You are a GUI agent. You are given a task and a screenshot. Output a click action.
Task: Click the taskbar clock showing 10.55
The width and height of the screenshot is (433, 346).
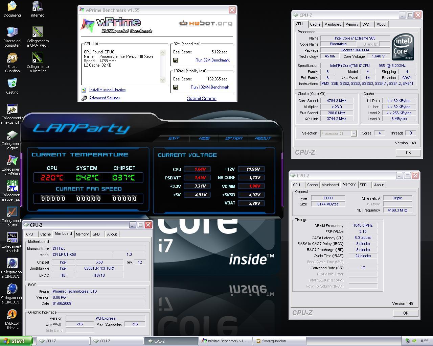[424, 341]
